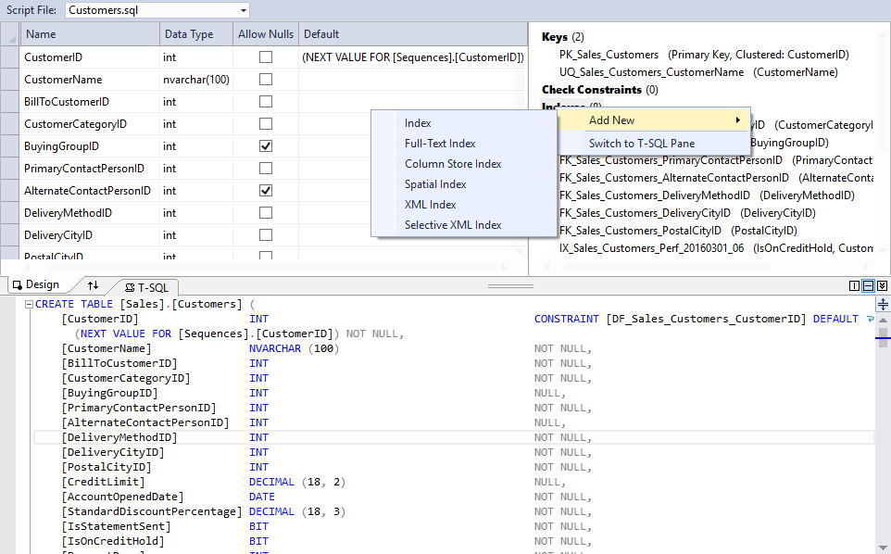Click the swap panes arrows icon

[93, 285]
